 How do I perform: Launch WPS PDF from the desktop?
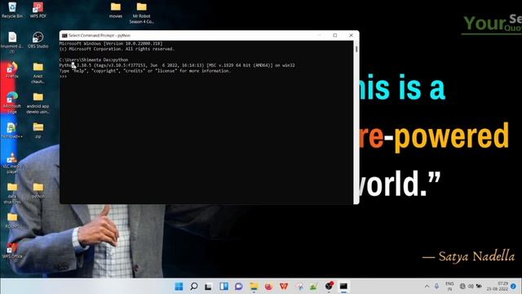(x=38, y=10)
